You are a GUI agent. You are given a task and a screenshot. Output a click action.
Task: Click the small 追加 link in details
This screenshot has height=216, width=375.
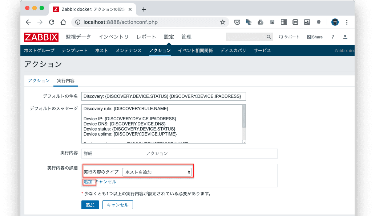tap(88, 182)
